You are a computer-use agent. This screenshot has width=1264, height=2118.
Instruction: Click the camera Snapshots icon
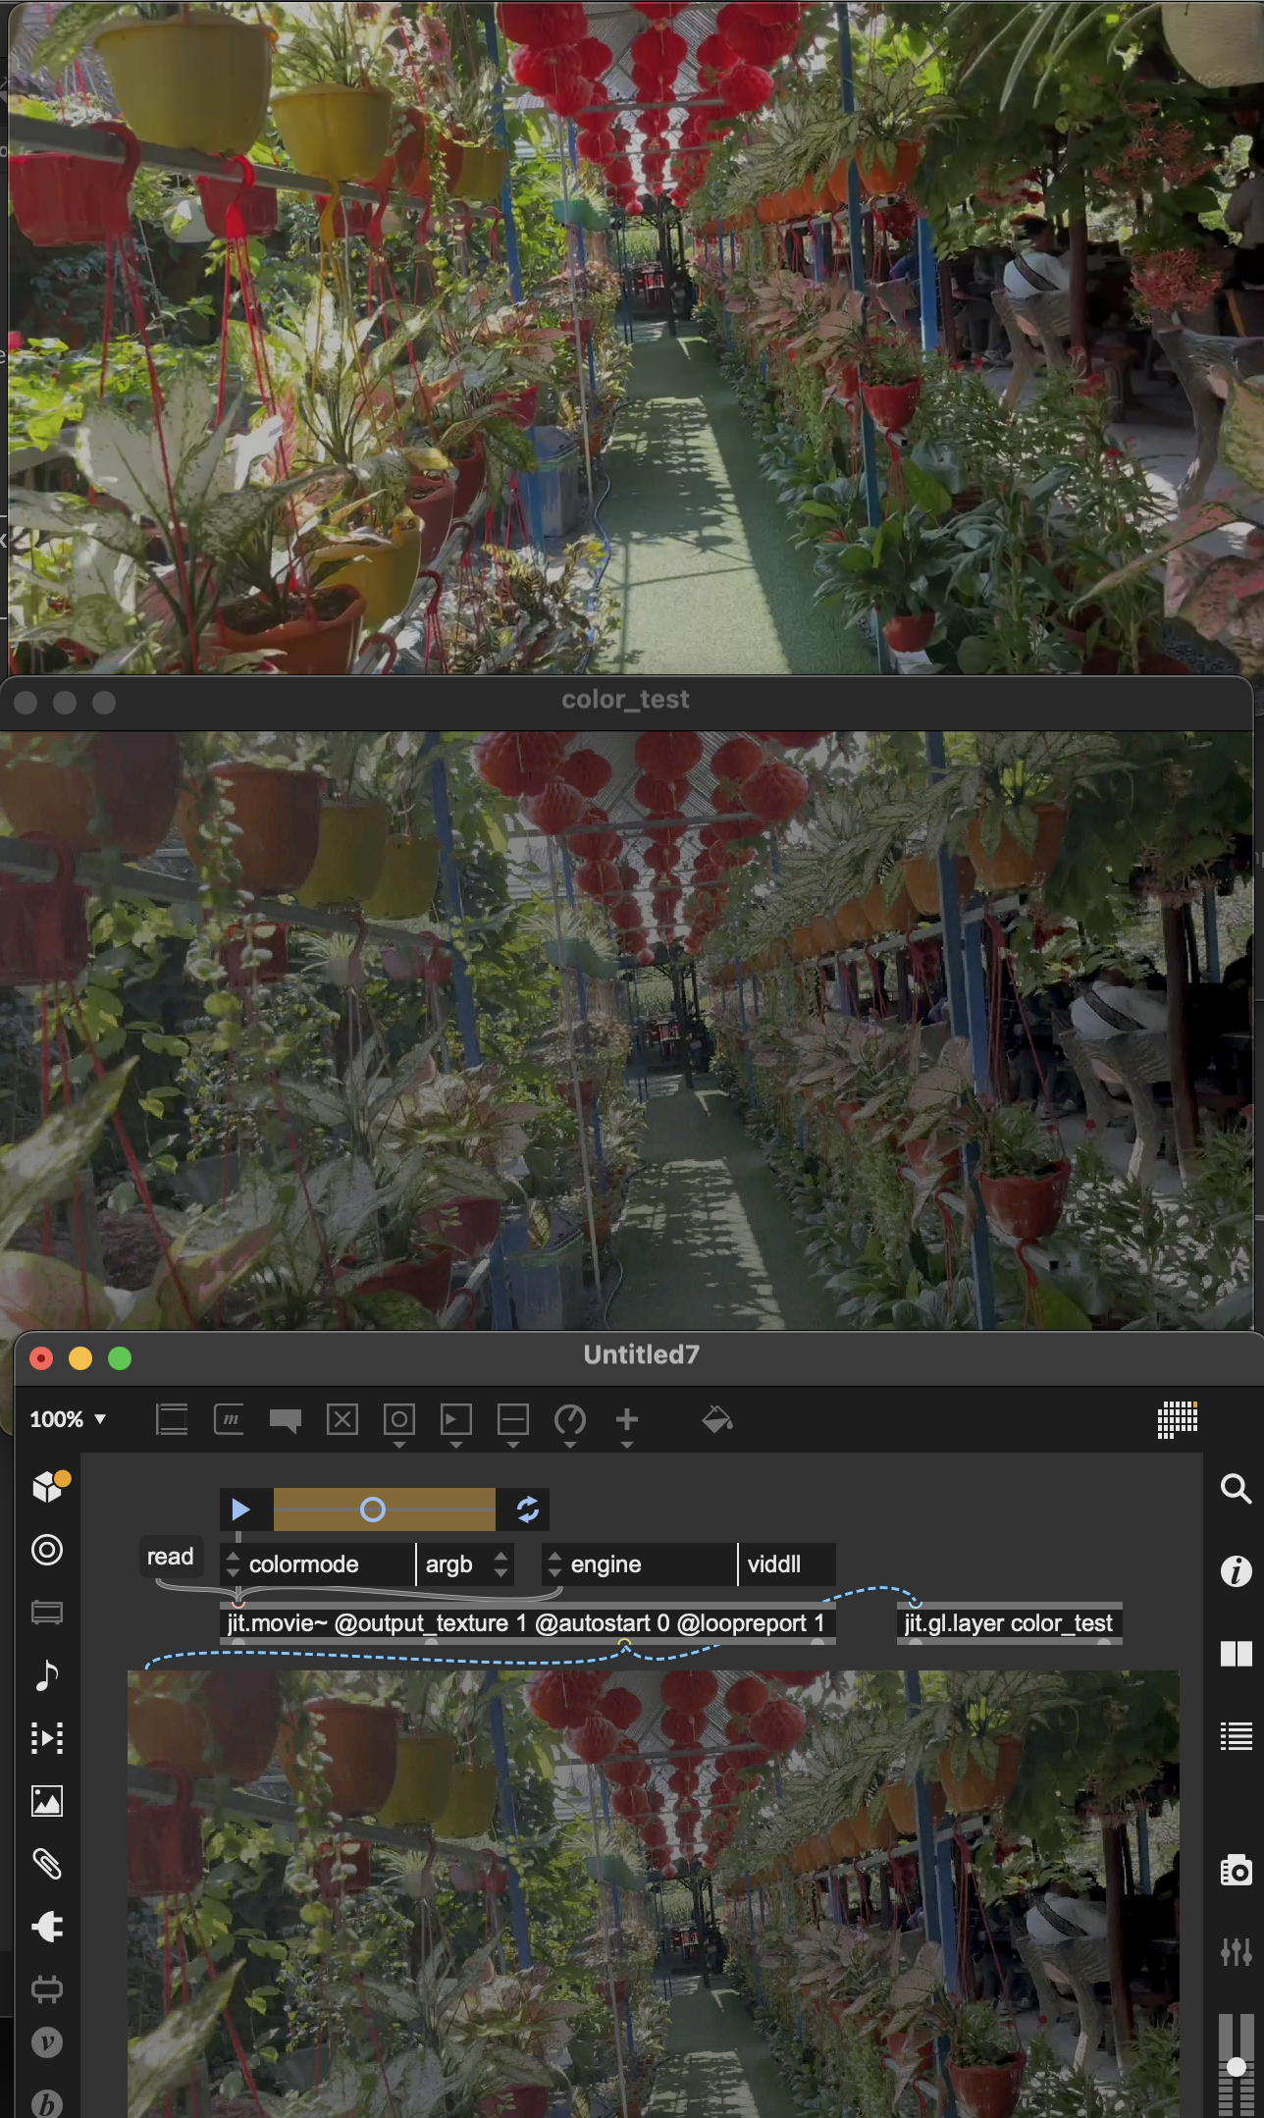1236,1870
